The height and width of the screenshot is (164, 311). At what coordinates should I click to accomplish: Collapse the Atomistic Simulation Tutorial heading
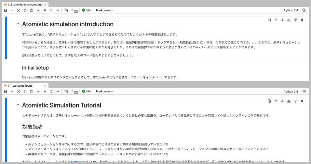coord(17,105)
